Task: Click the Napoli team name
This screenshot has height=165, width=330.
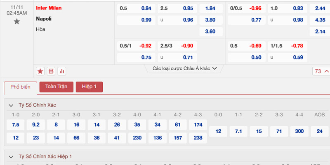Action: pos(44,19)
